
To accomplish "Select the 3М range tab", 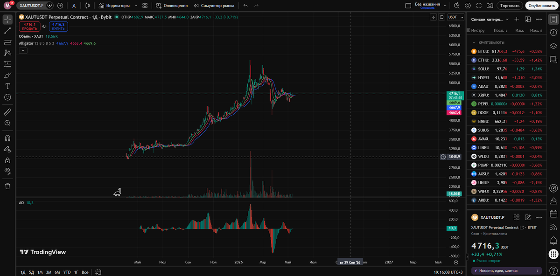I will pyautogui.click(x=49, y=272).
